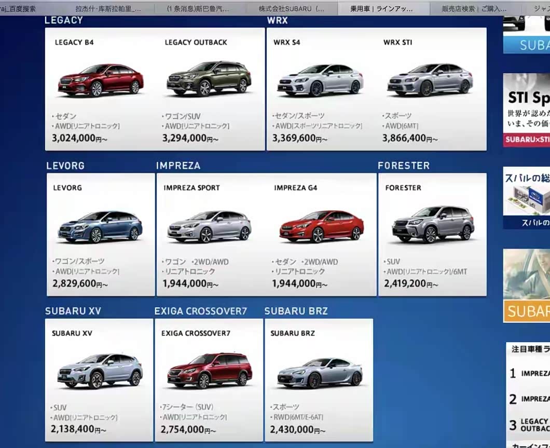The width and height of the screenshot is (550, 448).
Task: Click the Exiga spec 7シーター (SUV)
Action: pos(187,408)
